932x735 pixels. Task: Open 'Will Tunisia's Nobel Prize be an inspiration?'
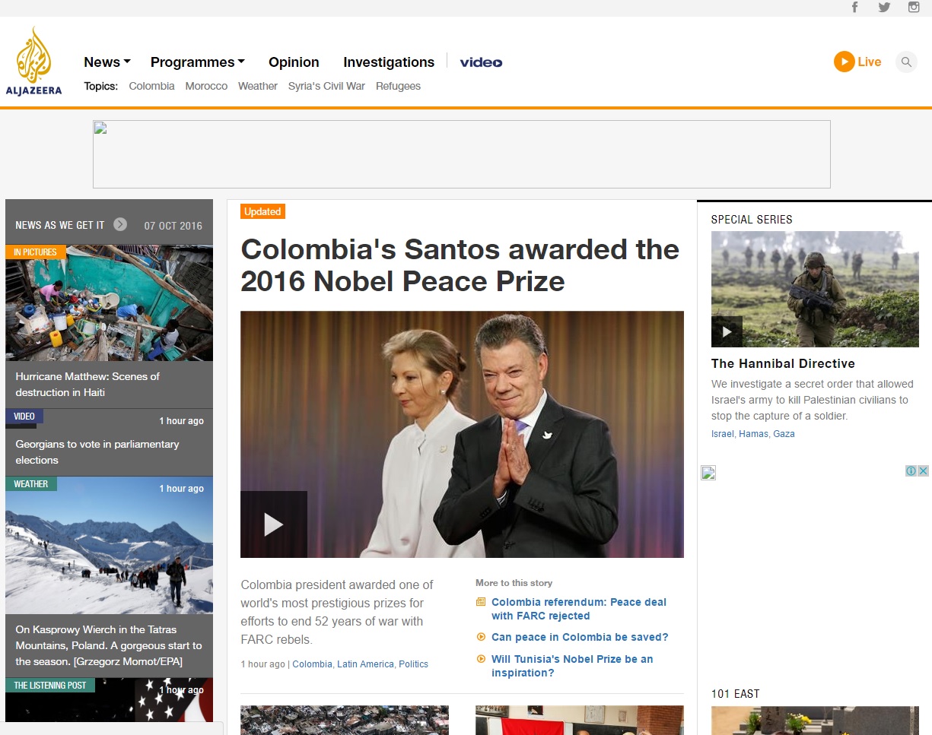[x=572, y=666]
